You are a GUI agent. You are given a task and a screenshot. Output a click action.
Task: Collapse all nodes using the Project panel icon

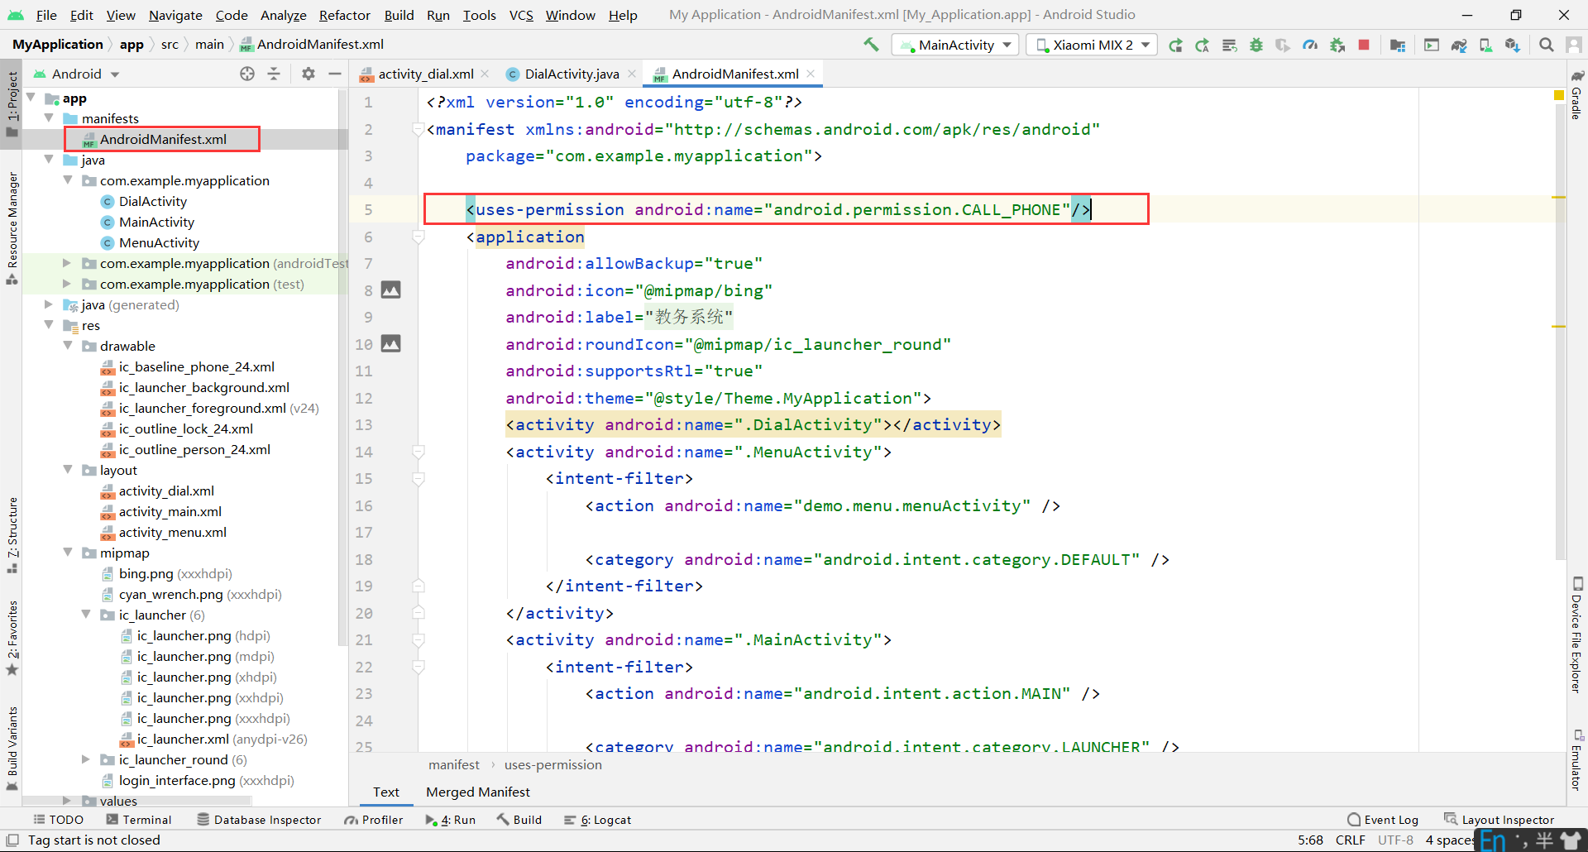[274, 74]
